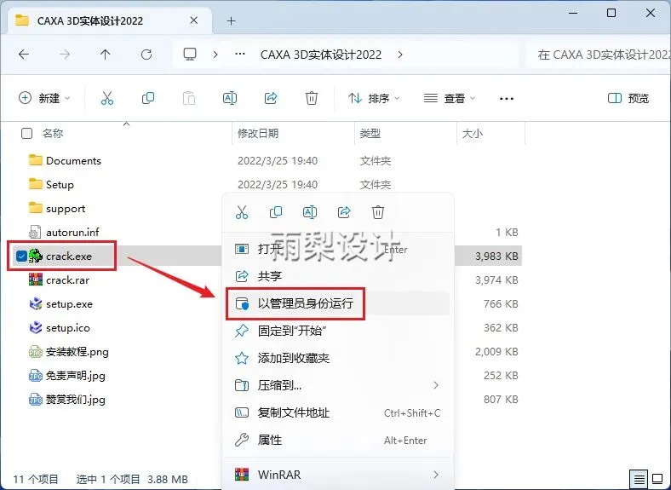The width and height of the screenshot is (671, 490).
Task: Open the 查看 view dropdown
Action: coord(450,99)
